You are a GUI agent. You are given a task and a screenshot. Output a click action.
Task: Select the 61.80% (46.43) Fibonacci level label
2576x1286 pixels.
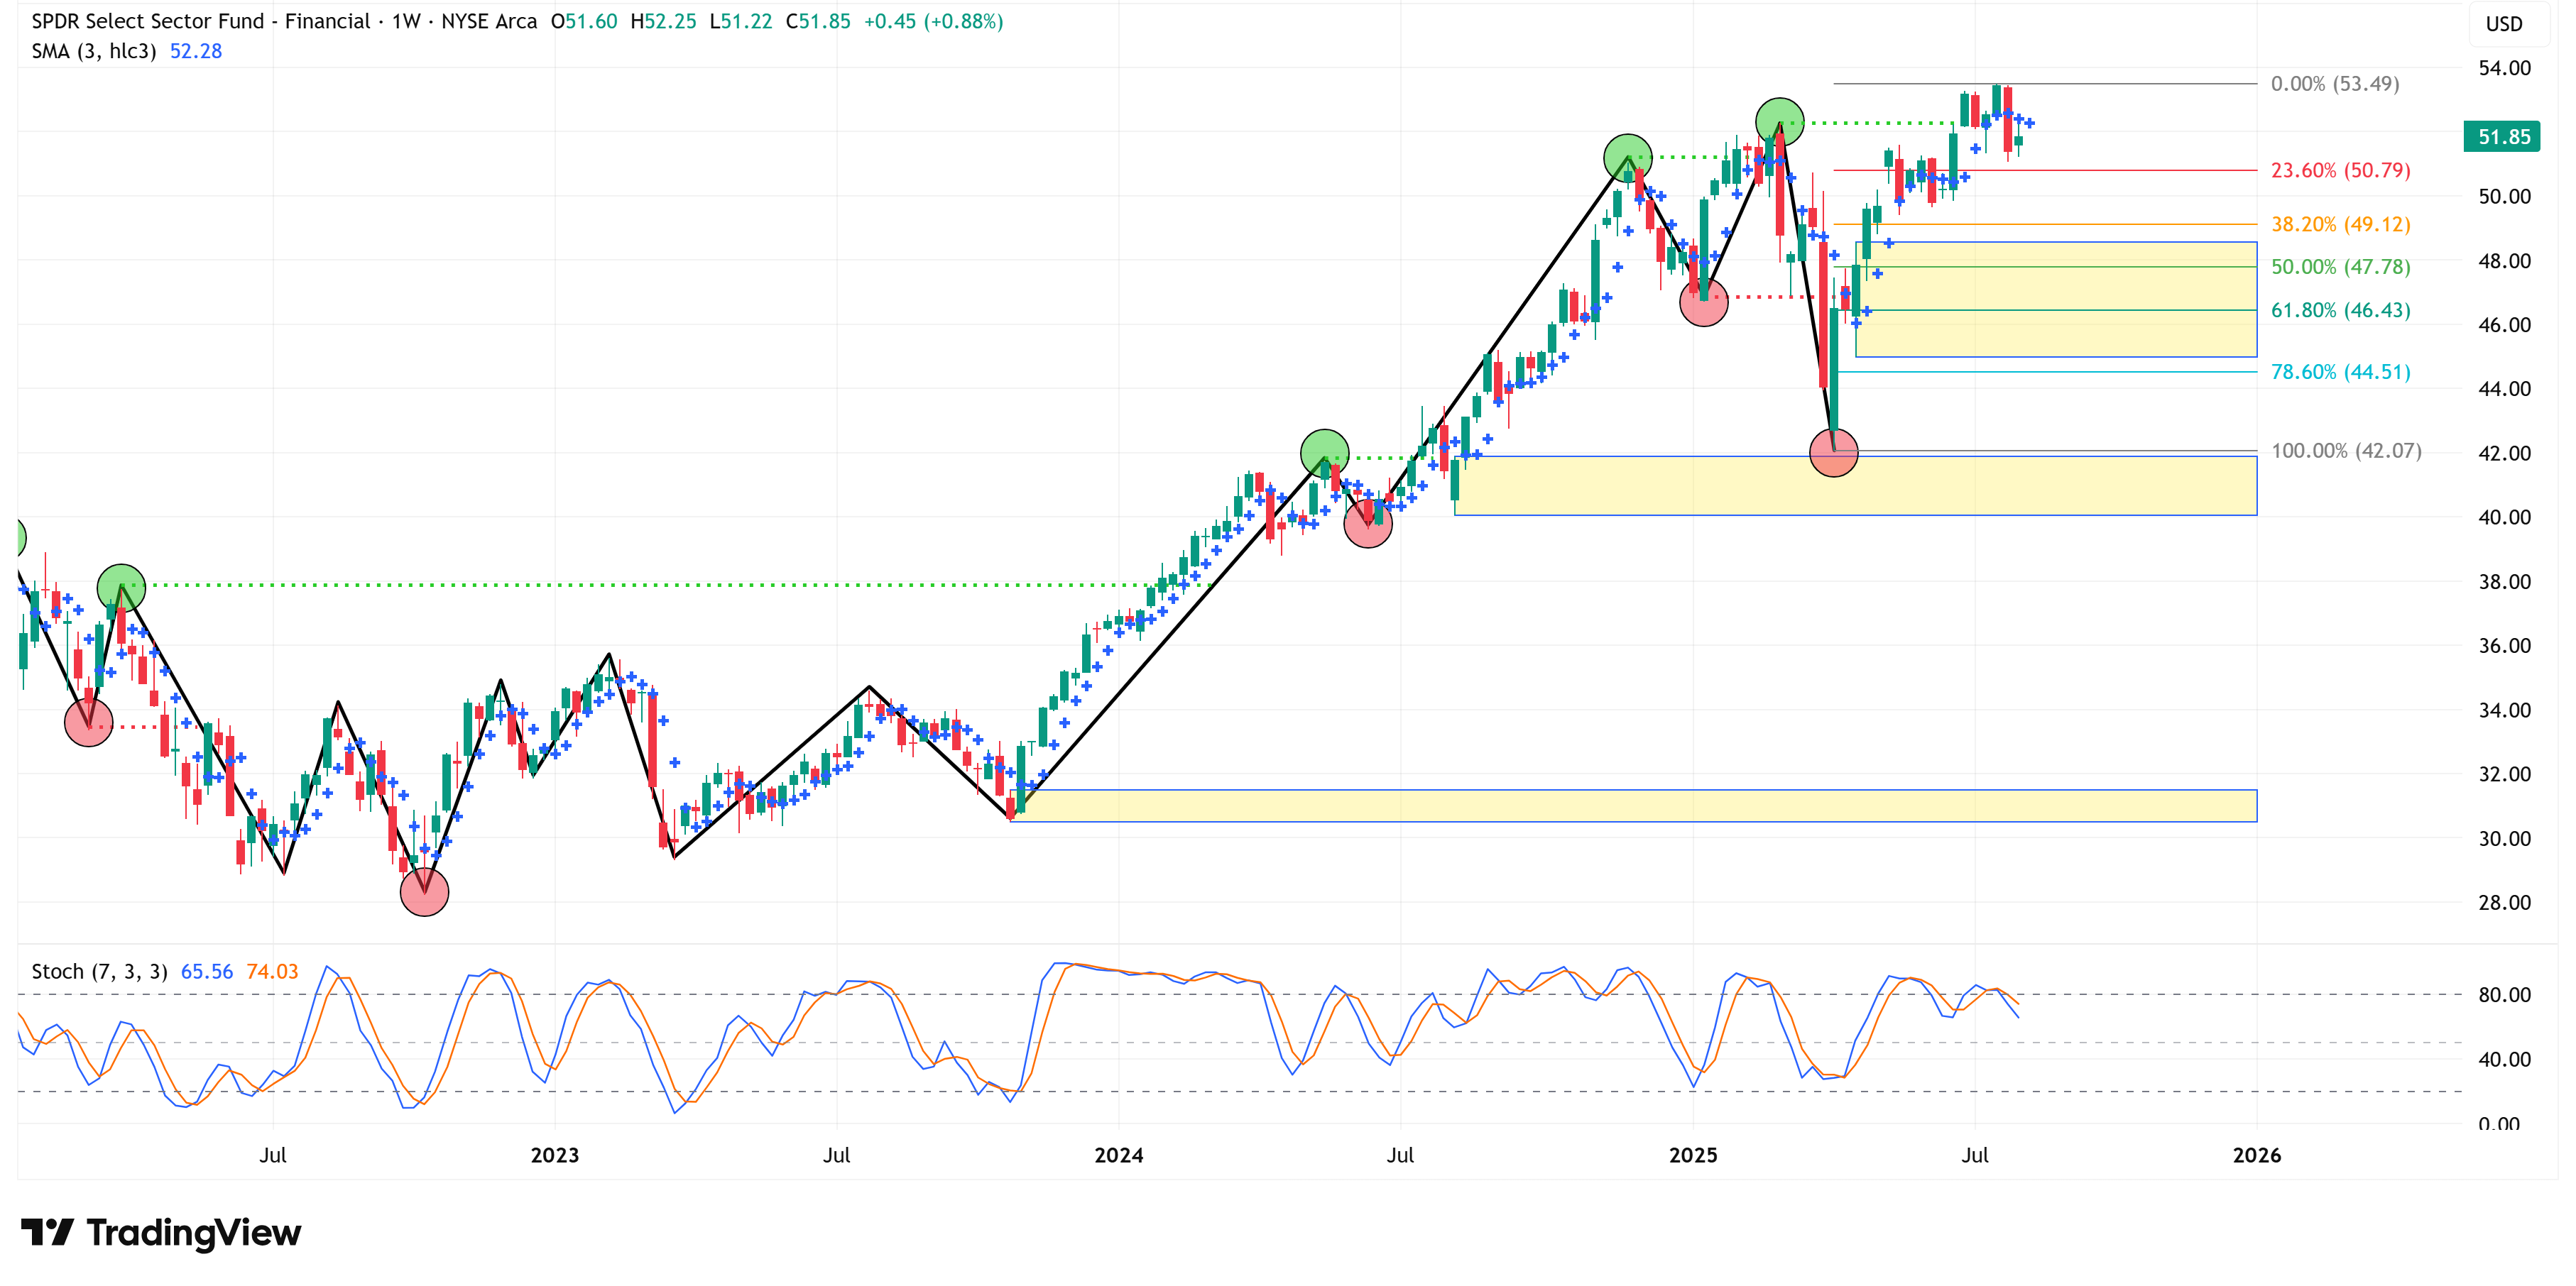pyautogui.click(x=2340, y=309)
